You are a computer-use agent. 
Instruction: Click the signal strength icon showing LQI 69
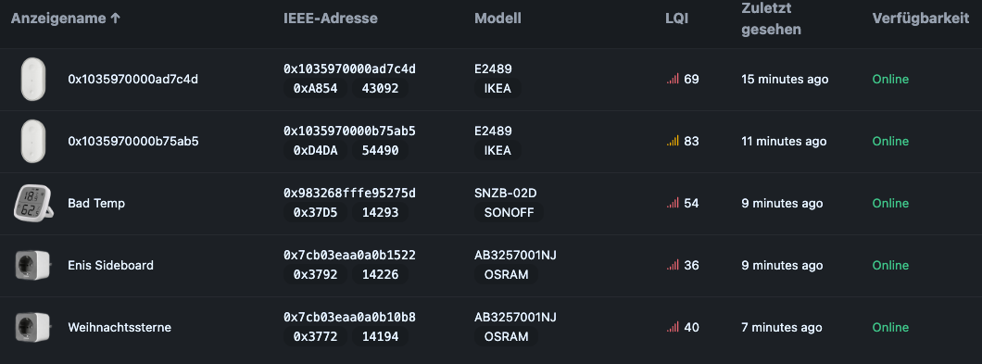click(x=673, y=79)
